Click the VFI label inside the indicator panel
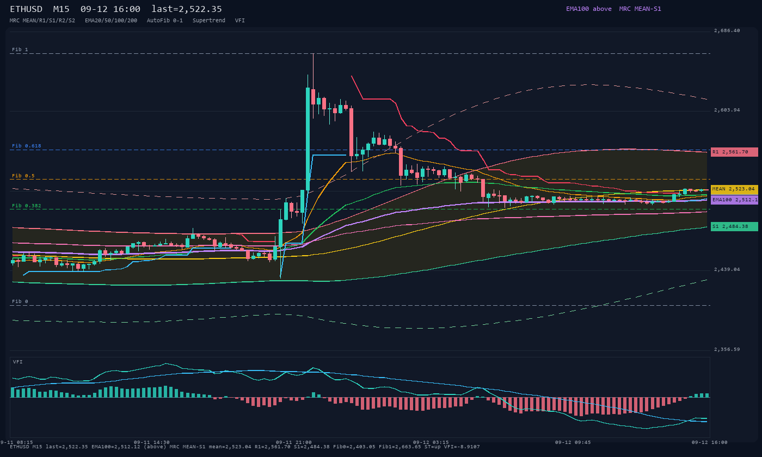Image resolution: width=762 pixels, height=457 pixels. pos(18,362)
